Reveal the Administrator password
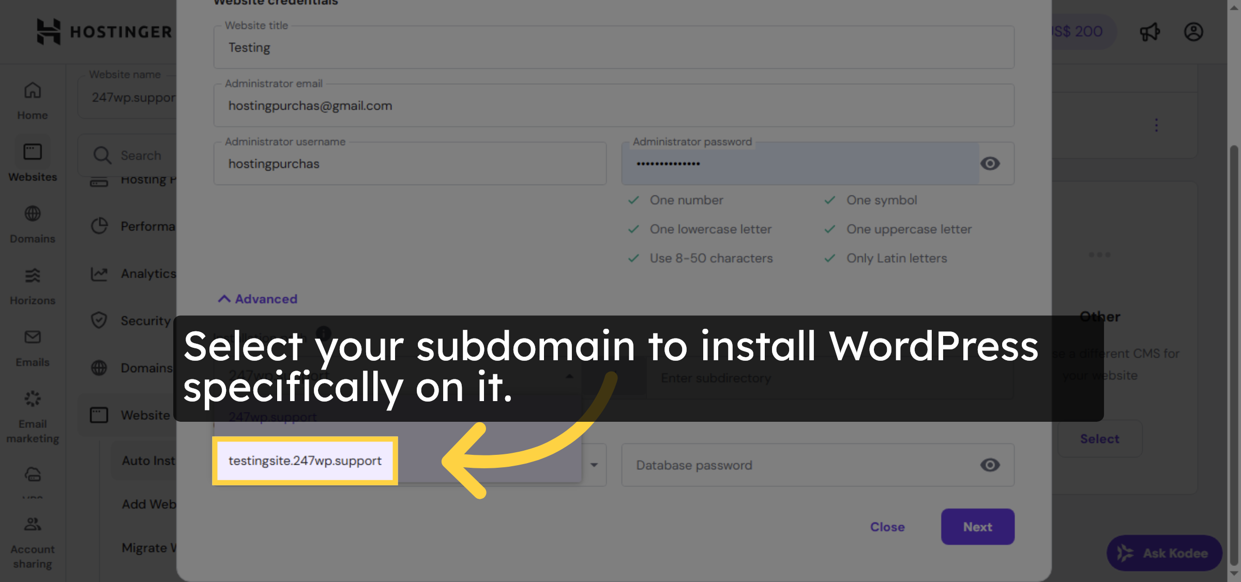1241x582 pixels. click(990, 163)
